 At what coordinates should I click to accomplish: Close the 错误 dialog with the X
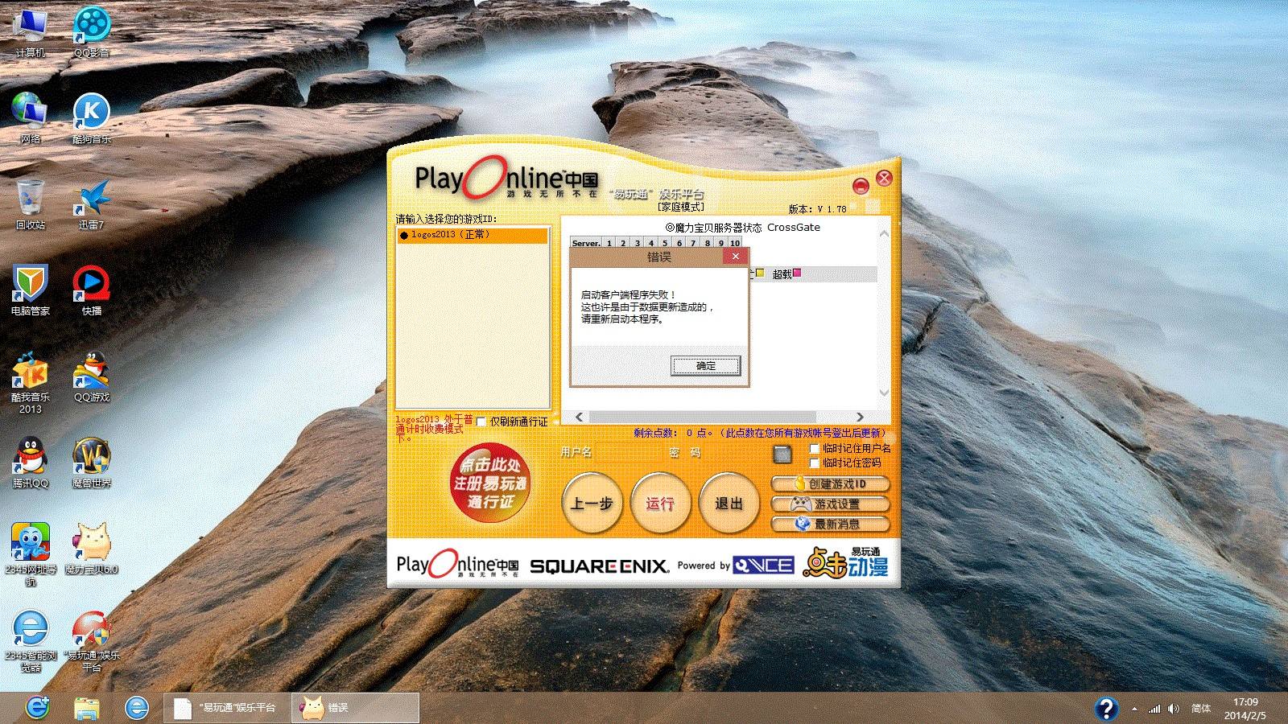click(735, 257)
